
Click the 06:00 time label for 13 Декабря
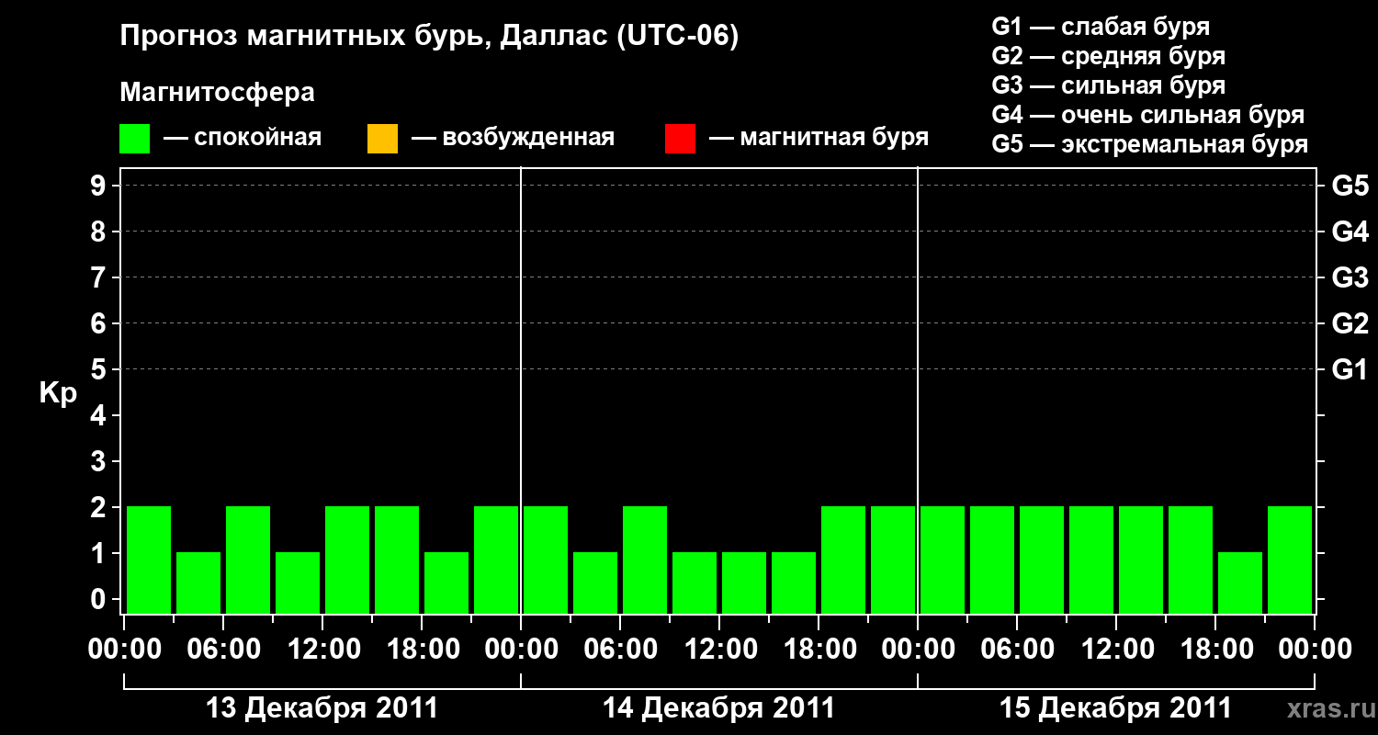223,650
